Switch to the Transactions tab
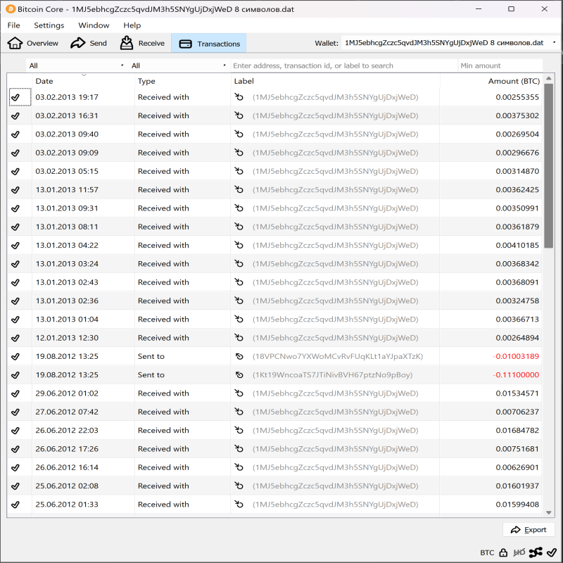Screen dimensions: 563x563 click(208, 44)
